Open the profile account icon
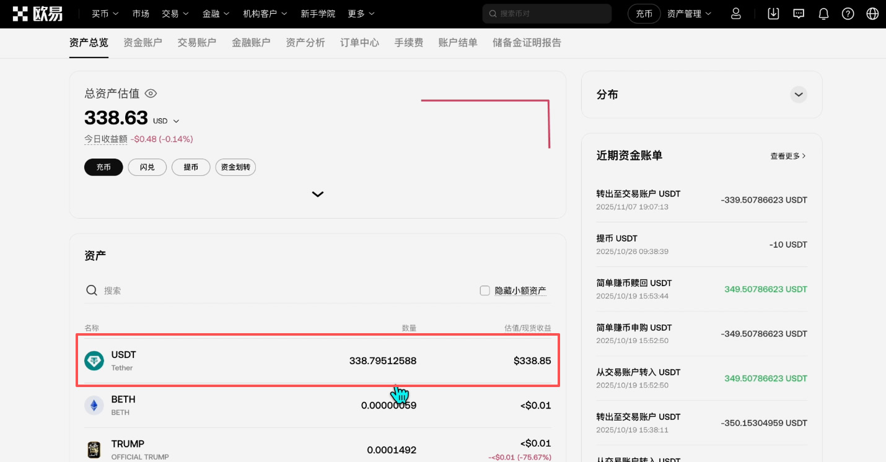 [x=735, y=13]
